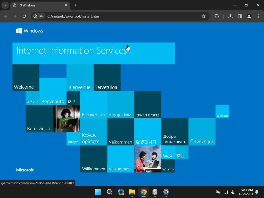Switch to Chrome in taskbar
This screenshot has height=198, width=264.
point(143,192)
